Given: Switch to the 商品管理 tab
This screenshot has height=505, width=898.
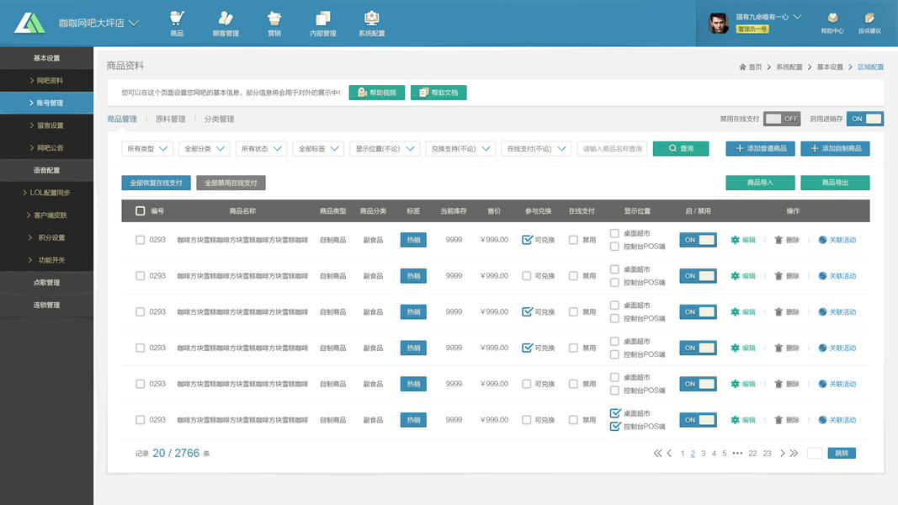Looking at the screenshot, I should point(122,119).
